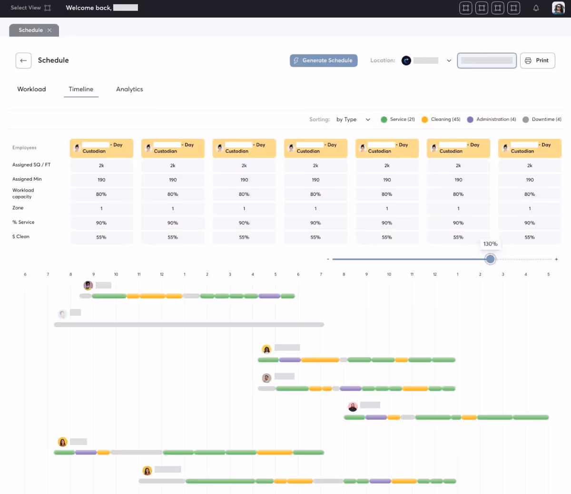Open notifications bell icon

536,8
